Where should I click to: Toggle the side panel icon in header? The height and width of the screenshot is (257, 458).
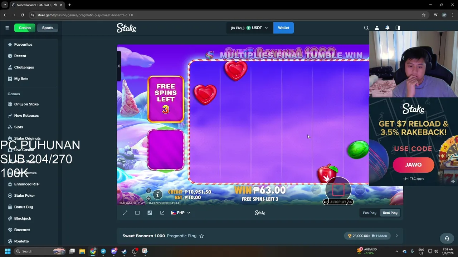click(x=398, y=28)
